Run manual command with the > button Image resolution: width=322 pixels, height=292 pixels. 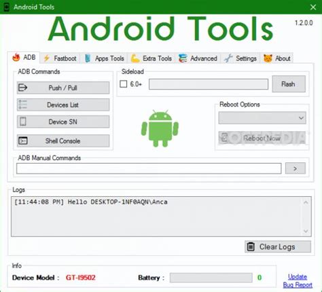tap(296, 168)
